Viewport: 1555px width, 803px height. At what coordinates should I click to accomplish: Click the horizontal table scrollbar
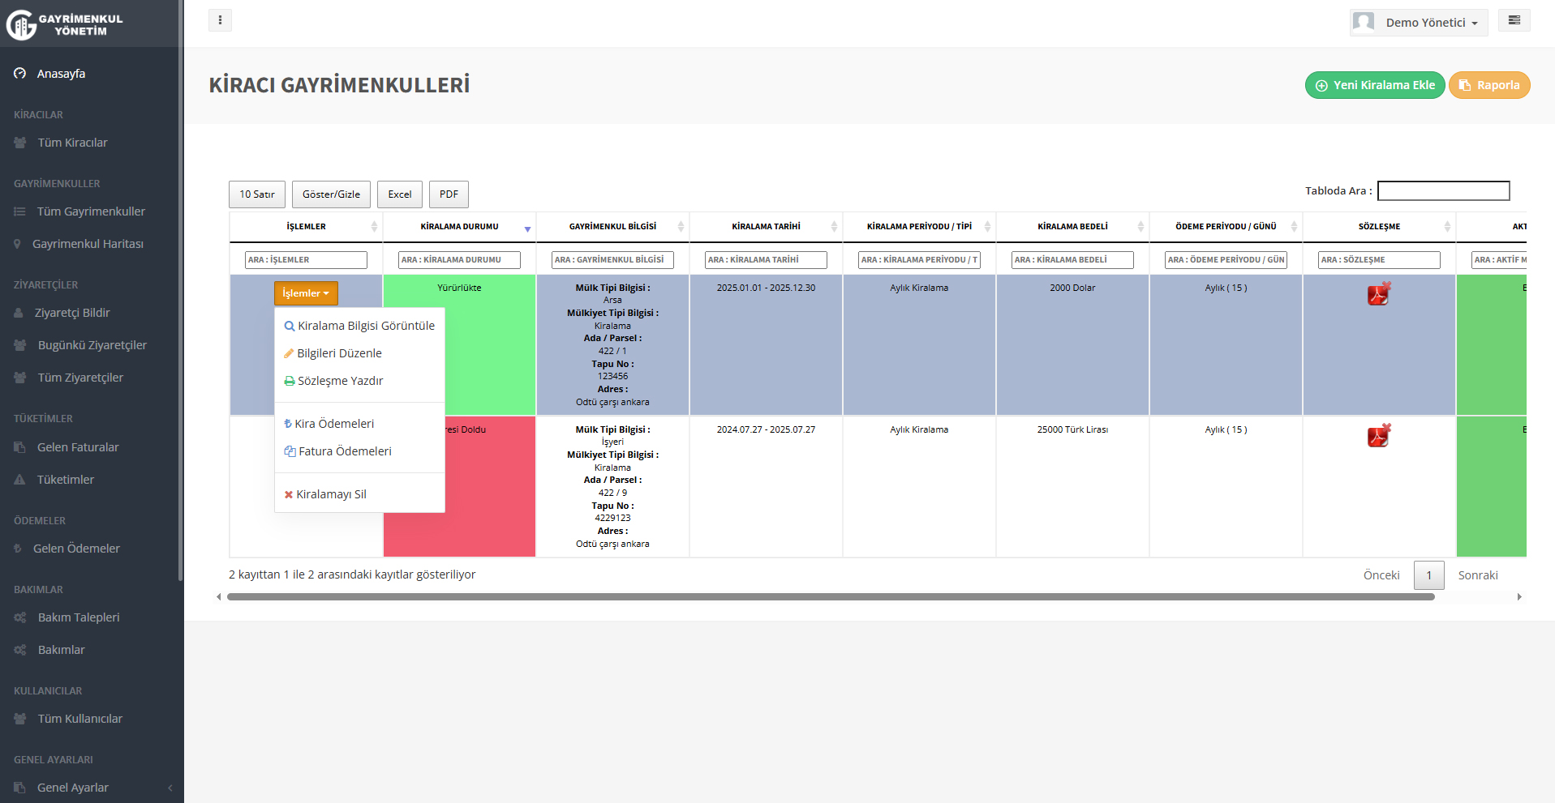831,597
